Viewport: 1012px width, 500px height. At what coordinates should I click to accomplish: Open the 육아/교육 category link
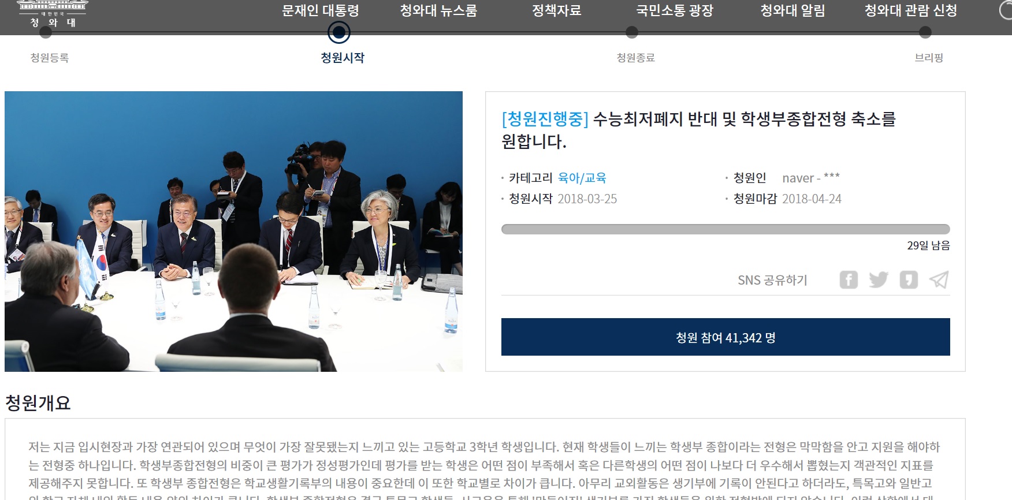point(582,178)
